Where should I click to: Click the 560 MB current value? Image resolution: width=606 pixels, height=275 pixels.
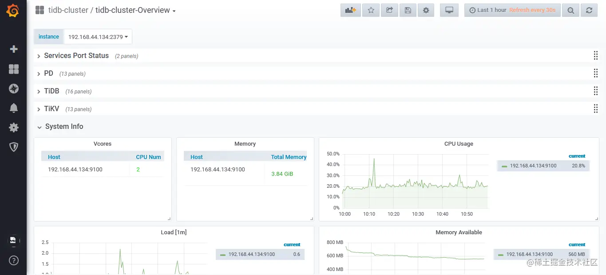pyautogui.click(x=577, y=254)
